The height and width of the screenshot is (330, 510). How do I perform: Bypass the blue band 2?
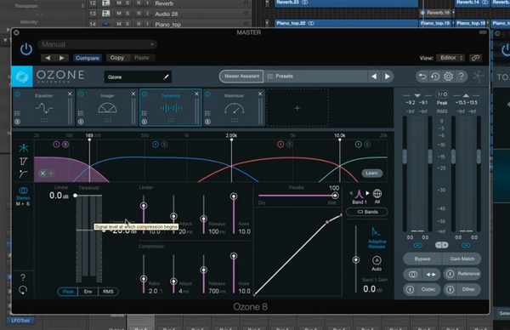coord(156,145)
